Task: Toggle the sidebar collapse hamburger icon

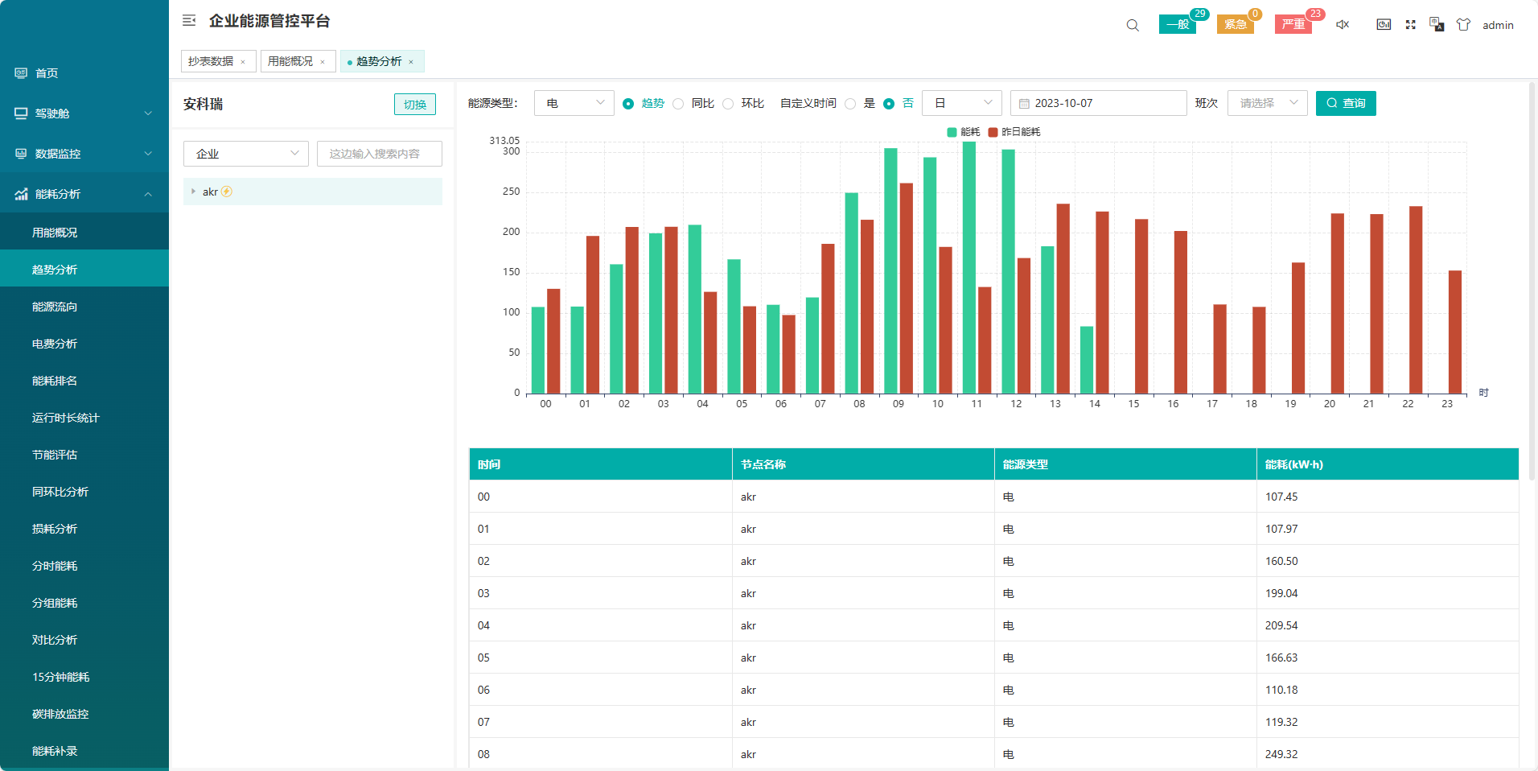Action: click(x=189, y=21)
